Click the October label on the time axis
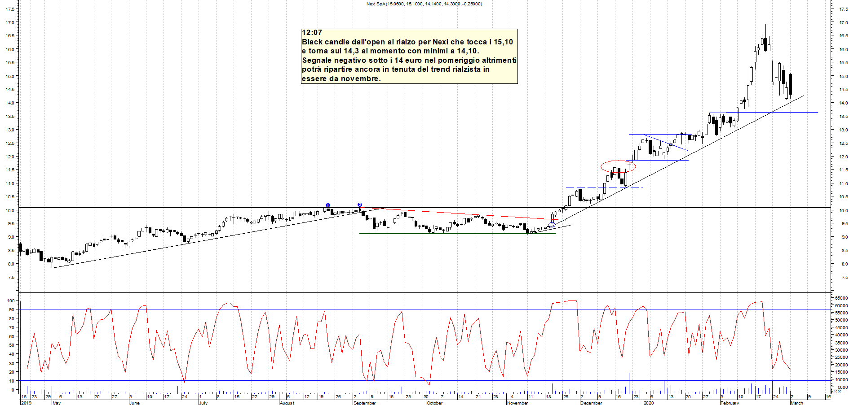Viewport: 849px width, 405px height. tap(434, 403)
